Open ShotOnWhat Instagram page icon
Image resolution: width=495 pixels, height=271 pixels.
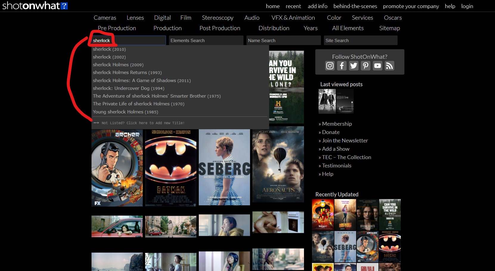(x=330, y=66)
